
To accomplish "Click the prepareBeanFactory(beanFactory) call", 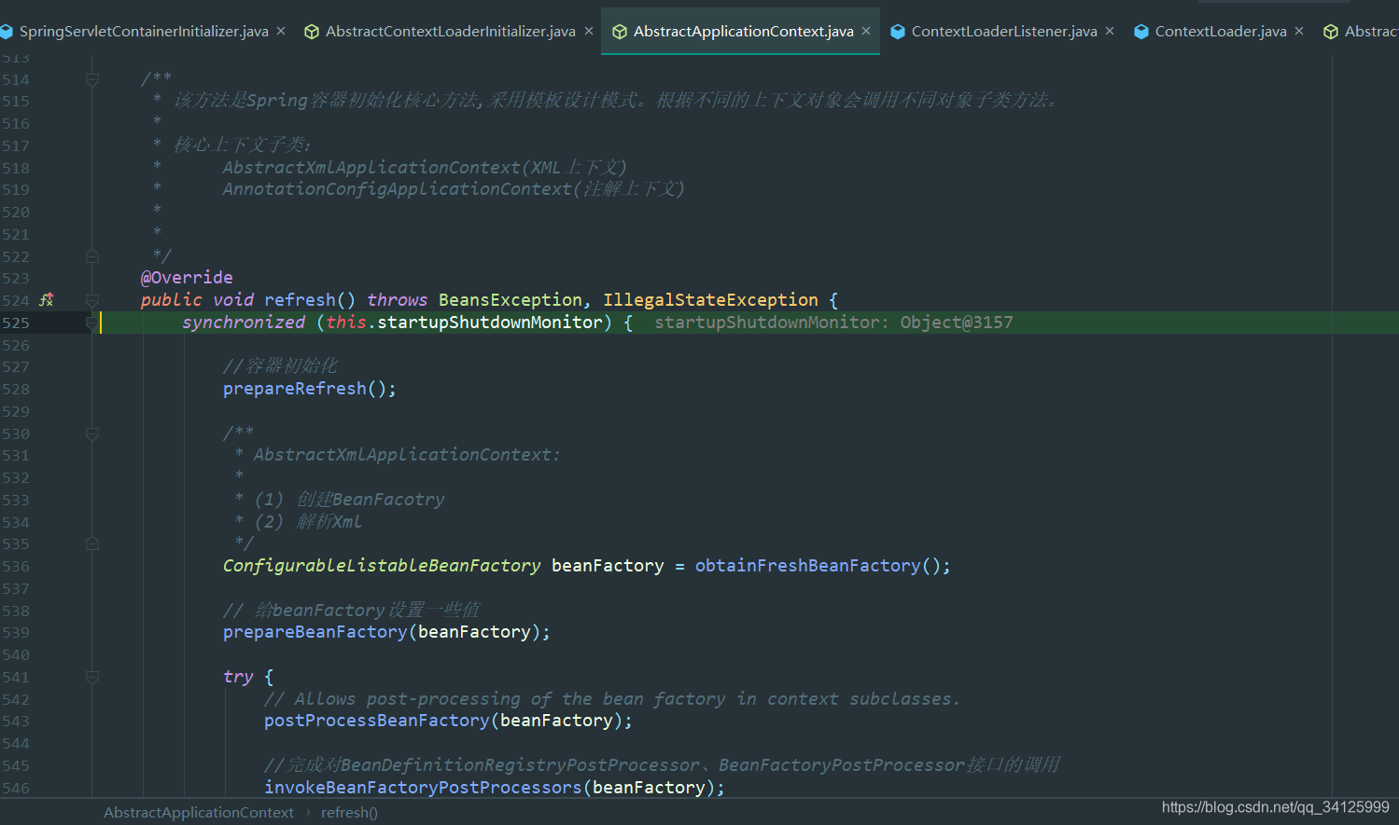I will tap(386, 632).
